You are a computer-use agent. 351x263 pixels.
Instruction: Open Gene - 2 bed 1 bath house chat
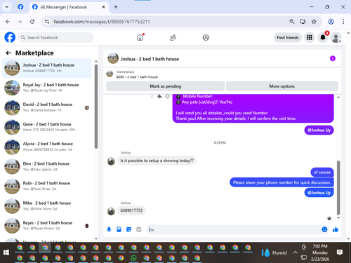coord(47,127)
